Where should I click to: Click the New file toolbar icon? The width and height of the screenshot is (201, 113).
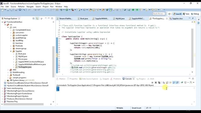point(3,10)
